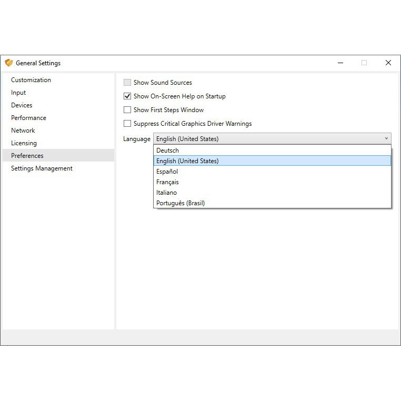The width and height of the screenshot is (401, 401).
Task: Select Français in the language list
Action: pos(167,182)
